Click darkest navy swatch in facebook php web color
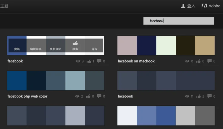Screen dimensions: 223x129 point(36,80)
